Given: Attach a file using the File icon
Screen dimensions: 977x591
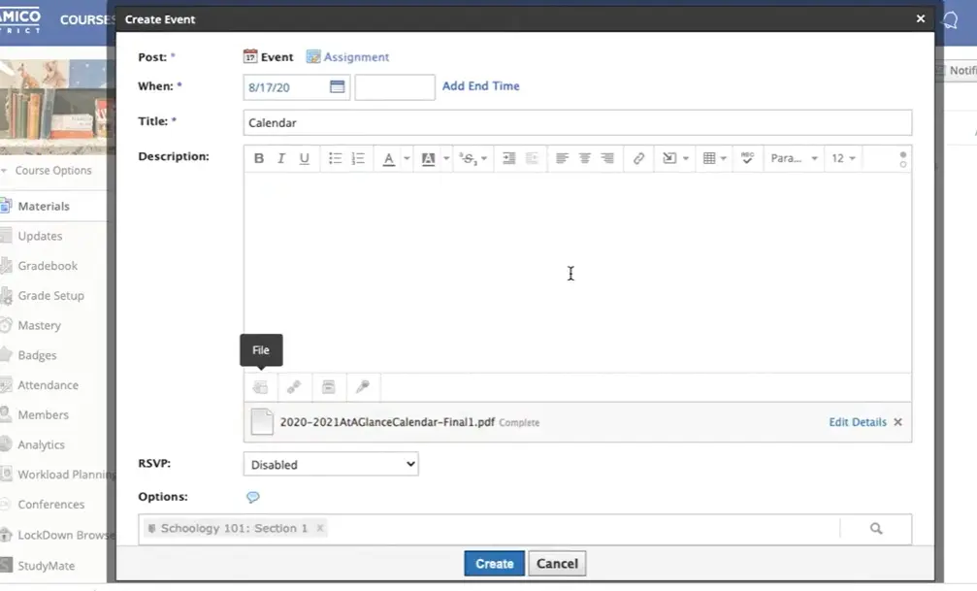Looking at the screenshot, I should [260, 387].
